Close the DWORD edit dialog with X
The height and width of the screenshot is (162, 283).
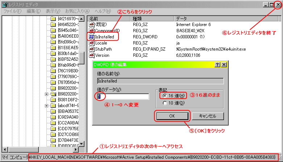click(224, 64)
